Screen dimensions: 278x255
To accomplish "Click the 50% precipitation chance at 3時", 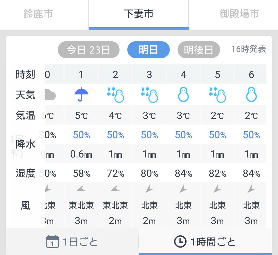I will click(x=149, y=135).
